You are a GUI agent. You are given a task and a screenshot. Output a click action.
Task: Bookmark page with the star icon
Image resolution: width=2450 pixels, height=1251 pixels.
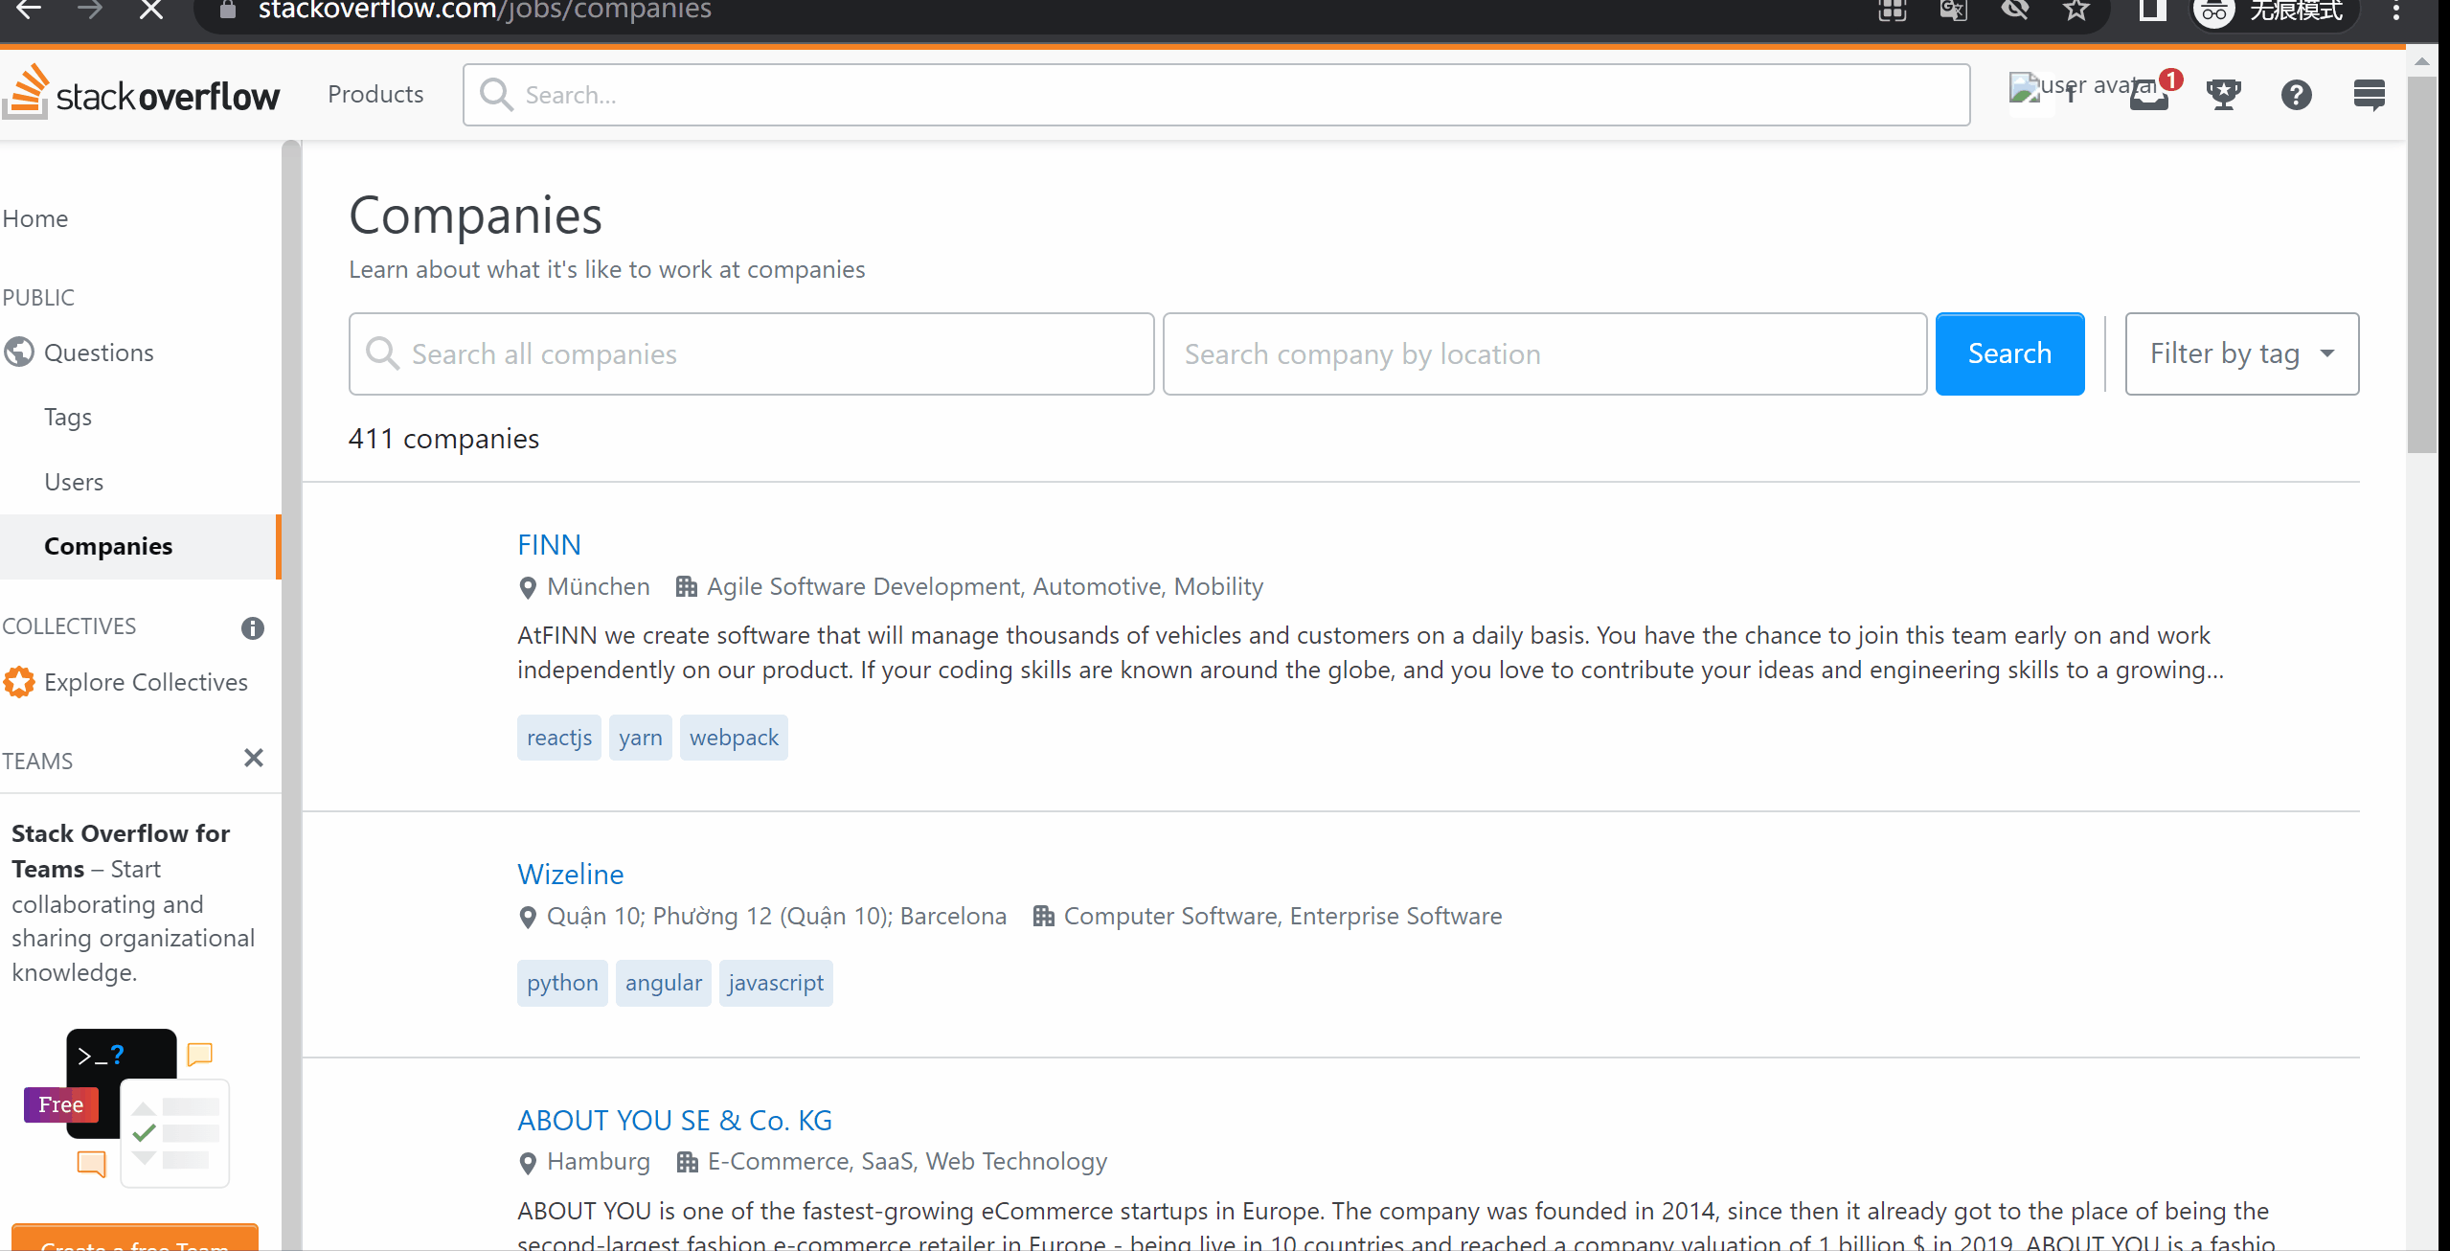point(2076,11)
